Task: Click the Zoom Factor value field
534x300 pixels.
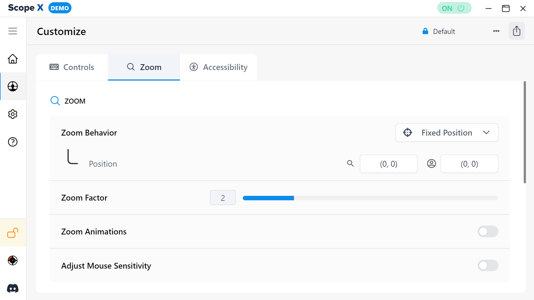Action: tap(223, 198)
